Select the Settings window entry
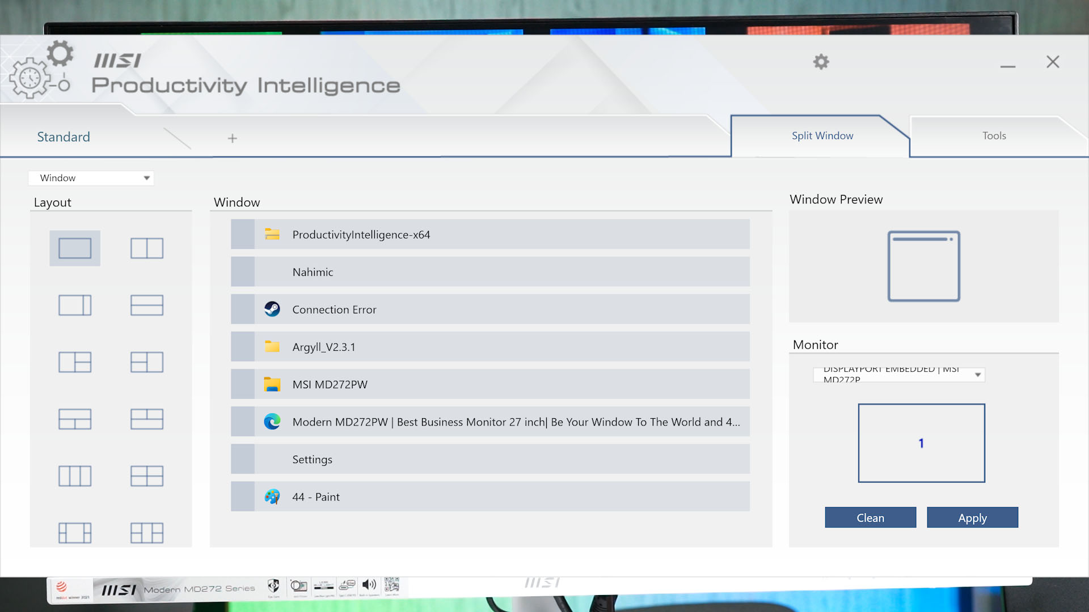 point(490,459)
